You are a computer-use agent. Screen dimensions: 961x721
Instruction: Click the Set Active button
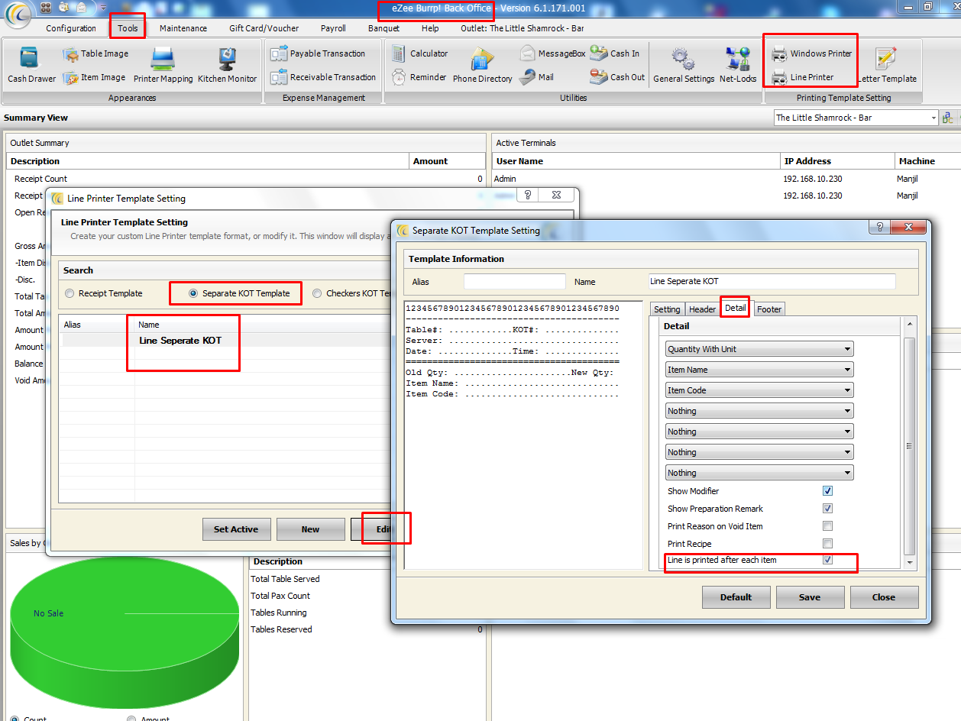[x=235, y=529]
